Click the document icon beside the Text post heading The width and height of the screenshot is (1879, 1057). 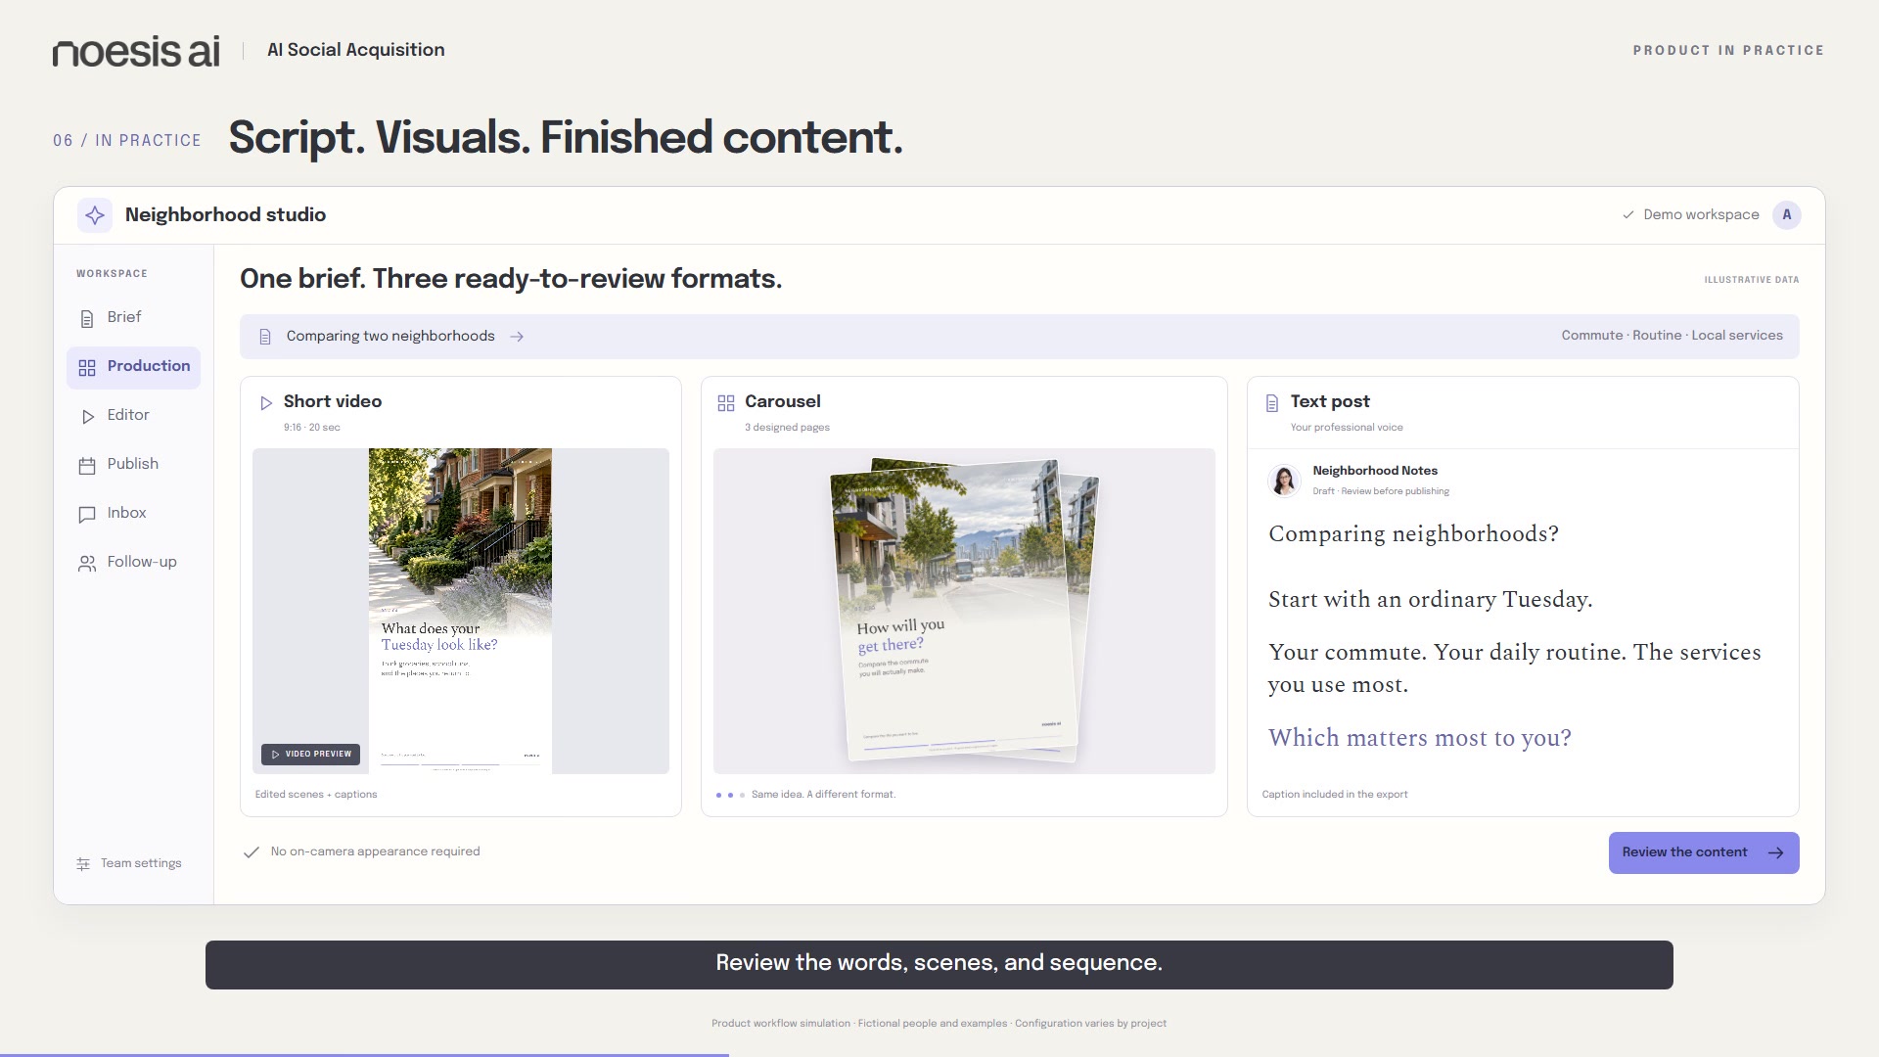coord(1272,402)
